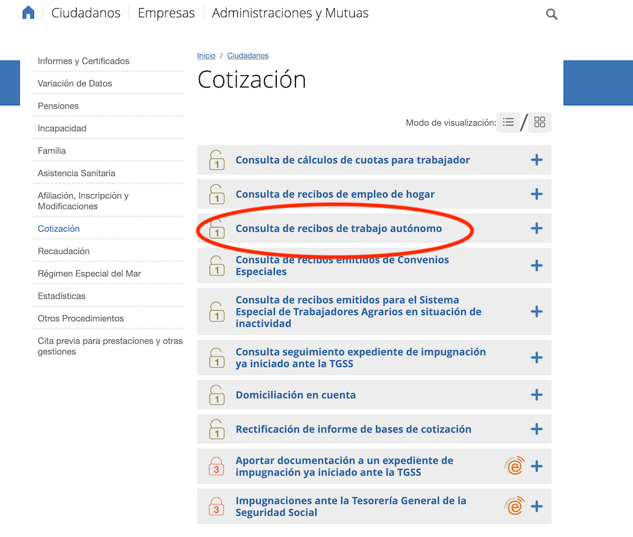The width and height of the screenshot is (633, 537).
Task: Click lock icon beside seguimiento expediente row
Action: point(217,357)
